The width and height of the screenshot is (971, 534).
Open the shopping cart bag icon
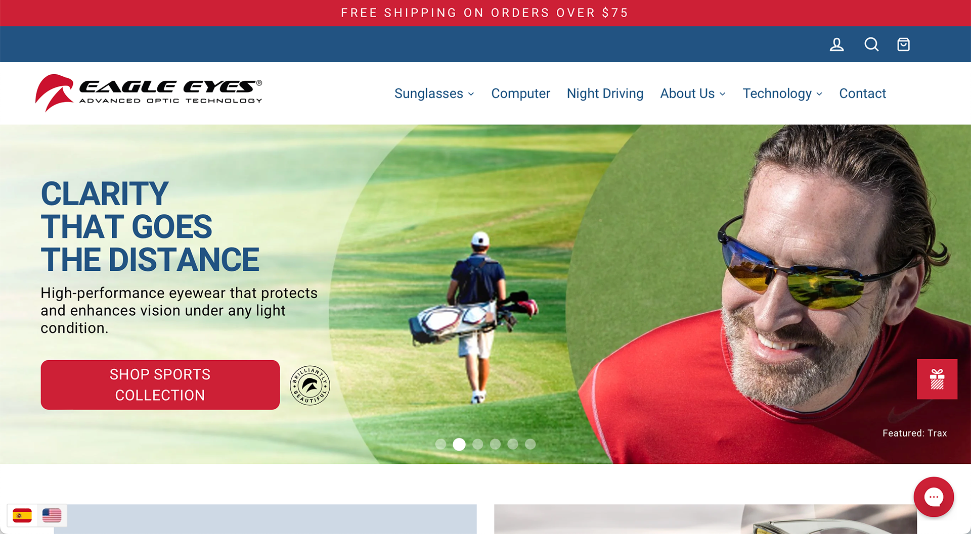tap(903, 44)
